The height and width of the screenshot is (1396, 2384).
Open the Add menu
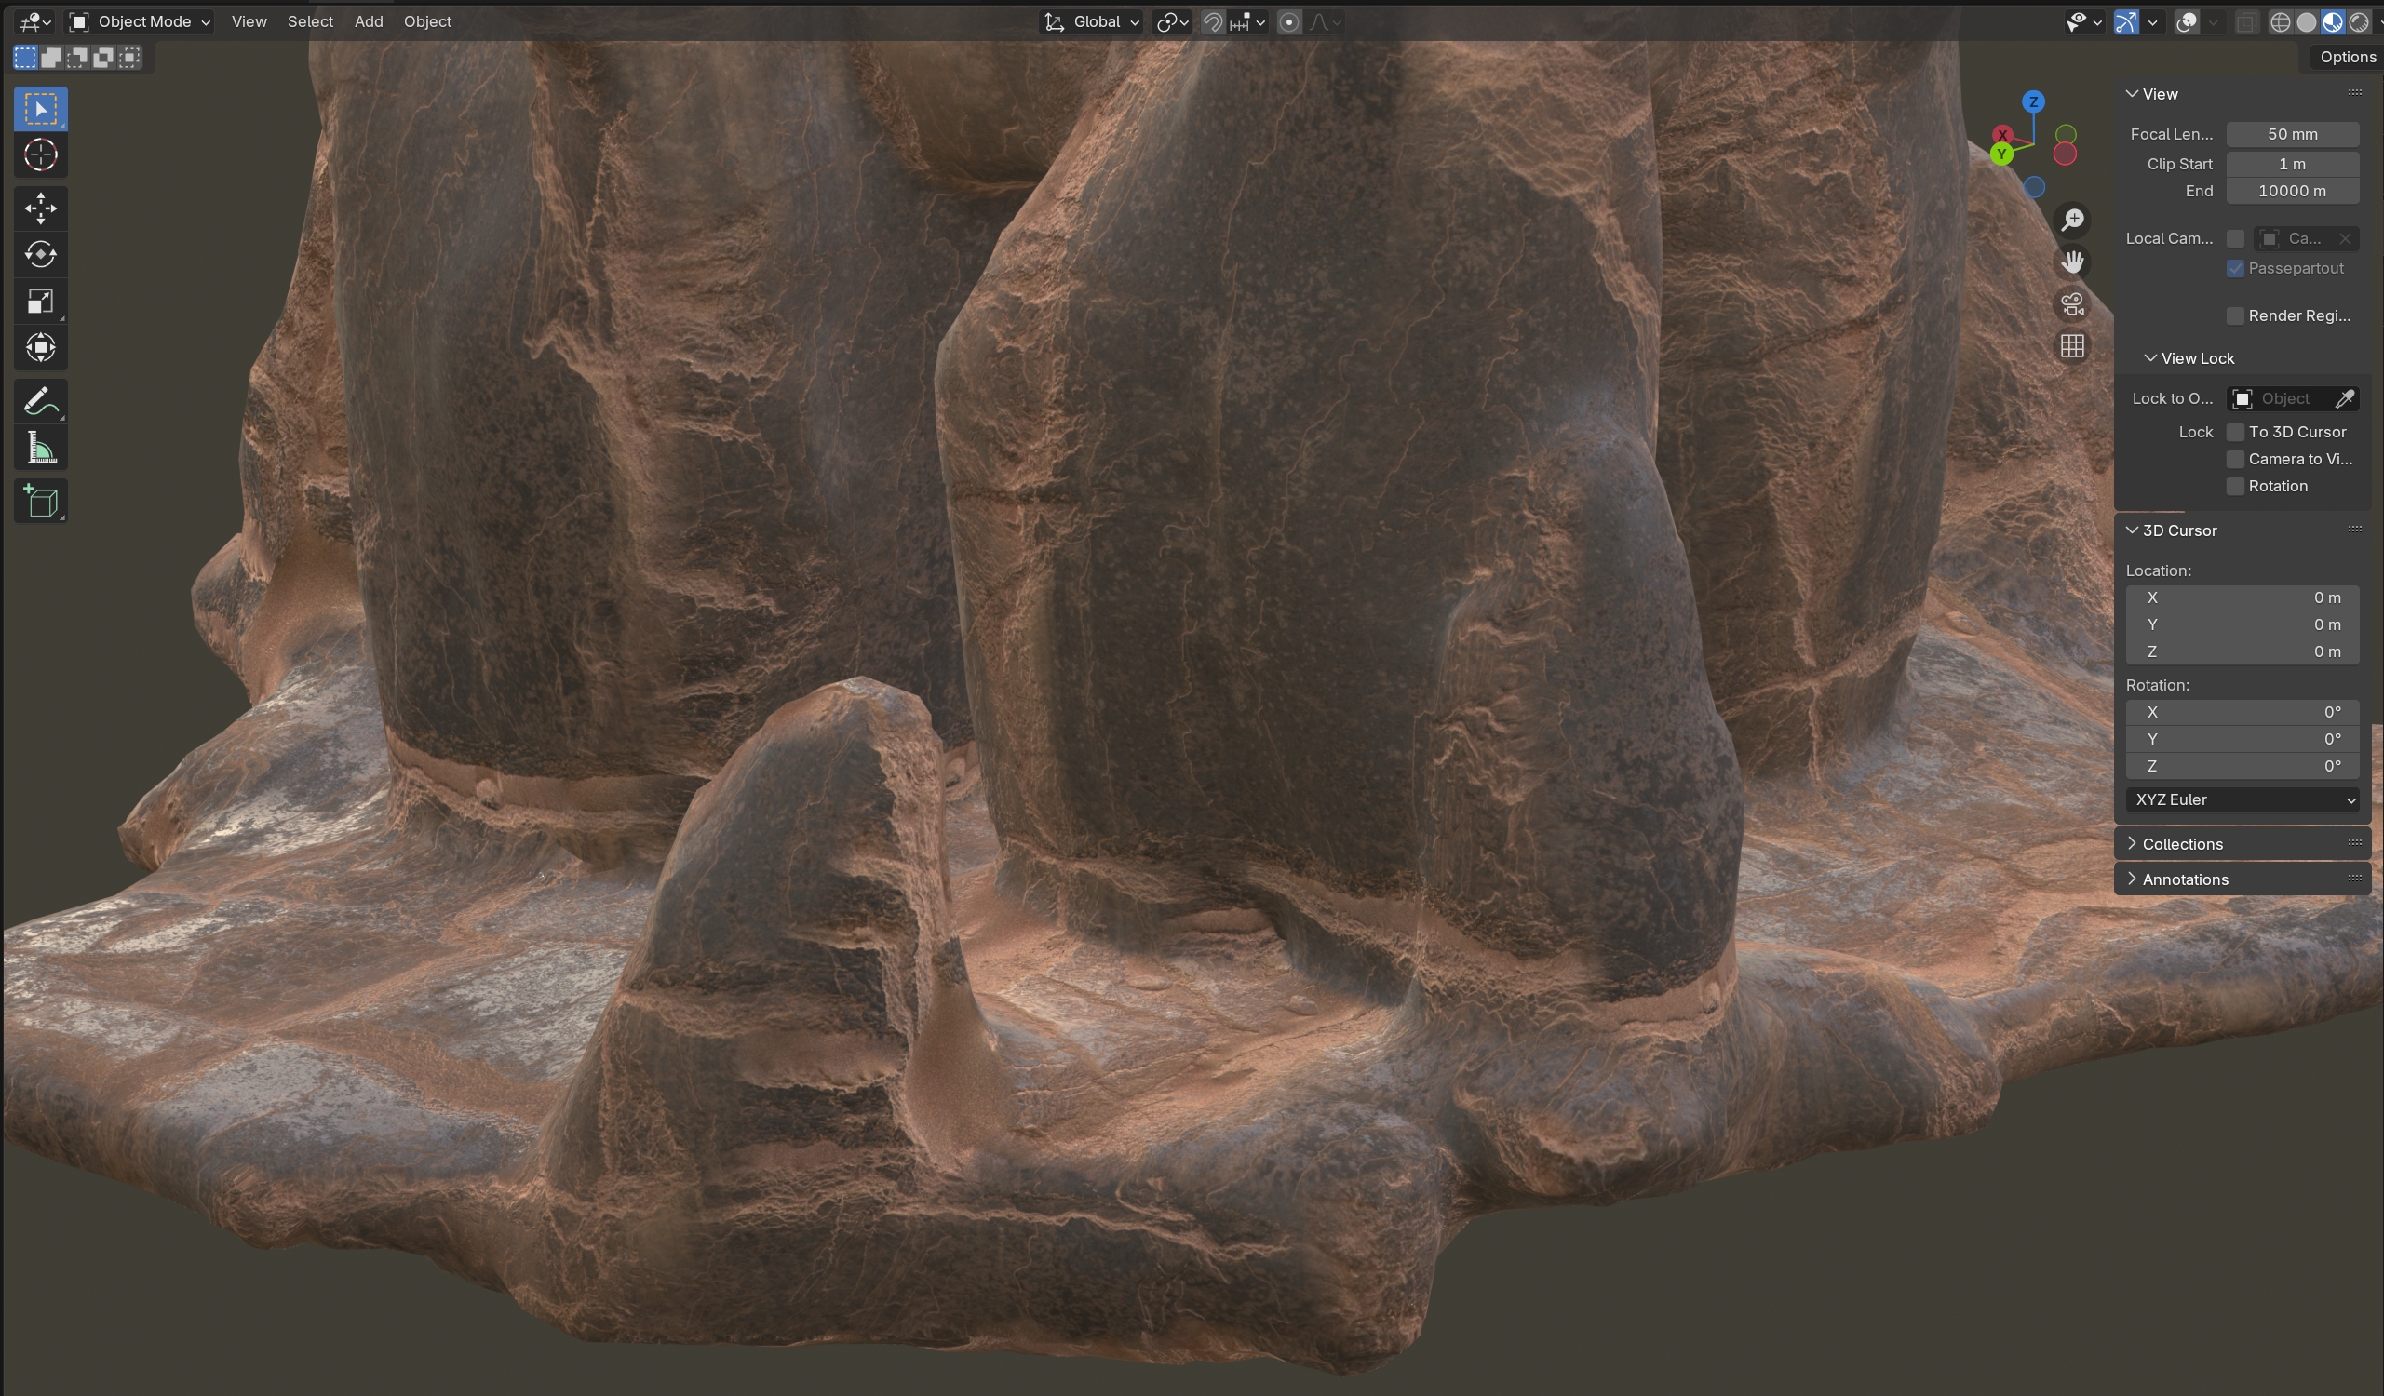coord(368,21)
